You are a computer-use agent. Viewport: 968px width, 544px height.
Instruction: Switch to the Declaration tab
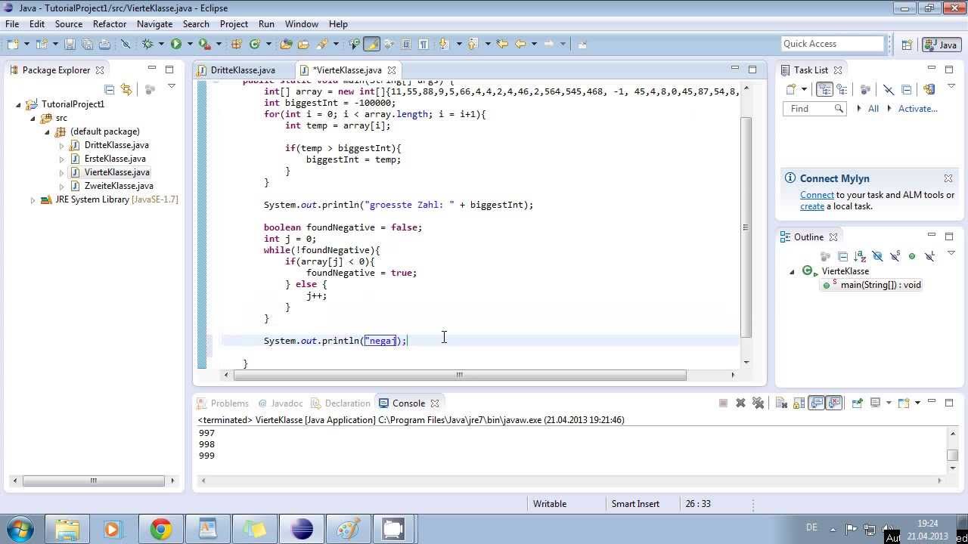340,403
